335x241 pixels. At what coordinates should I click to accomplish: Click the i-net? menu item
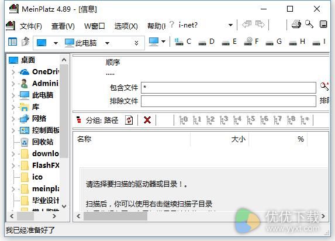pyautogui.click(x=188, y=25)
